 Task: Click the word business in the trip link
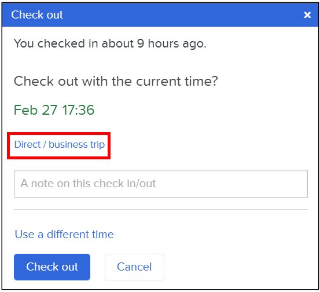pos(68,144)
